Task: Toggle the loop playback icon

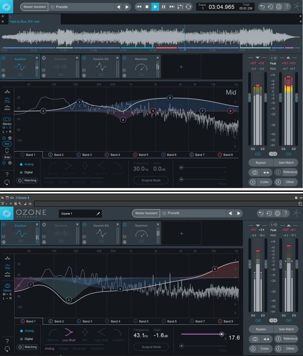Action: 189,7
